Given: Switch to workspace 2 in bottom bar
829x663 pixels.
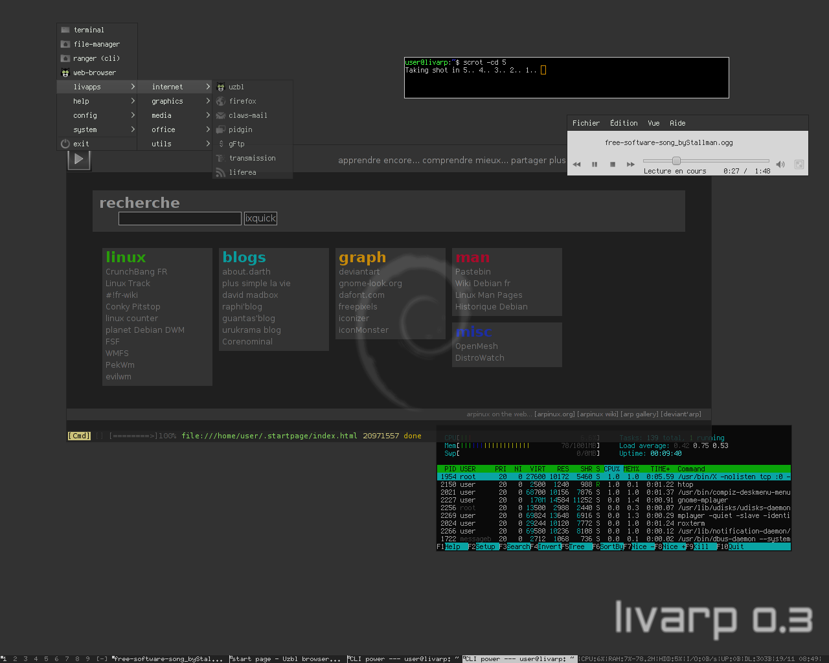Looking at the screenshot, I should [x=15, y=659].
